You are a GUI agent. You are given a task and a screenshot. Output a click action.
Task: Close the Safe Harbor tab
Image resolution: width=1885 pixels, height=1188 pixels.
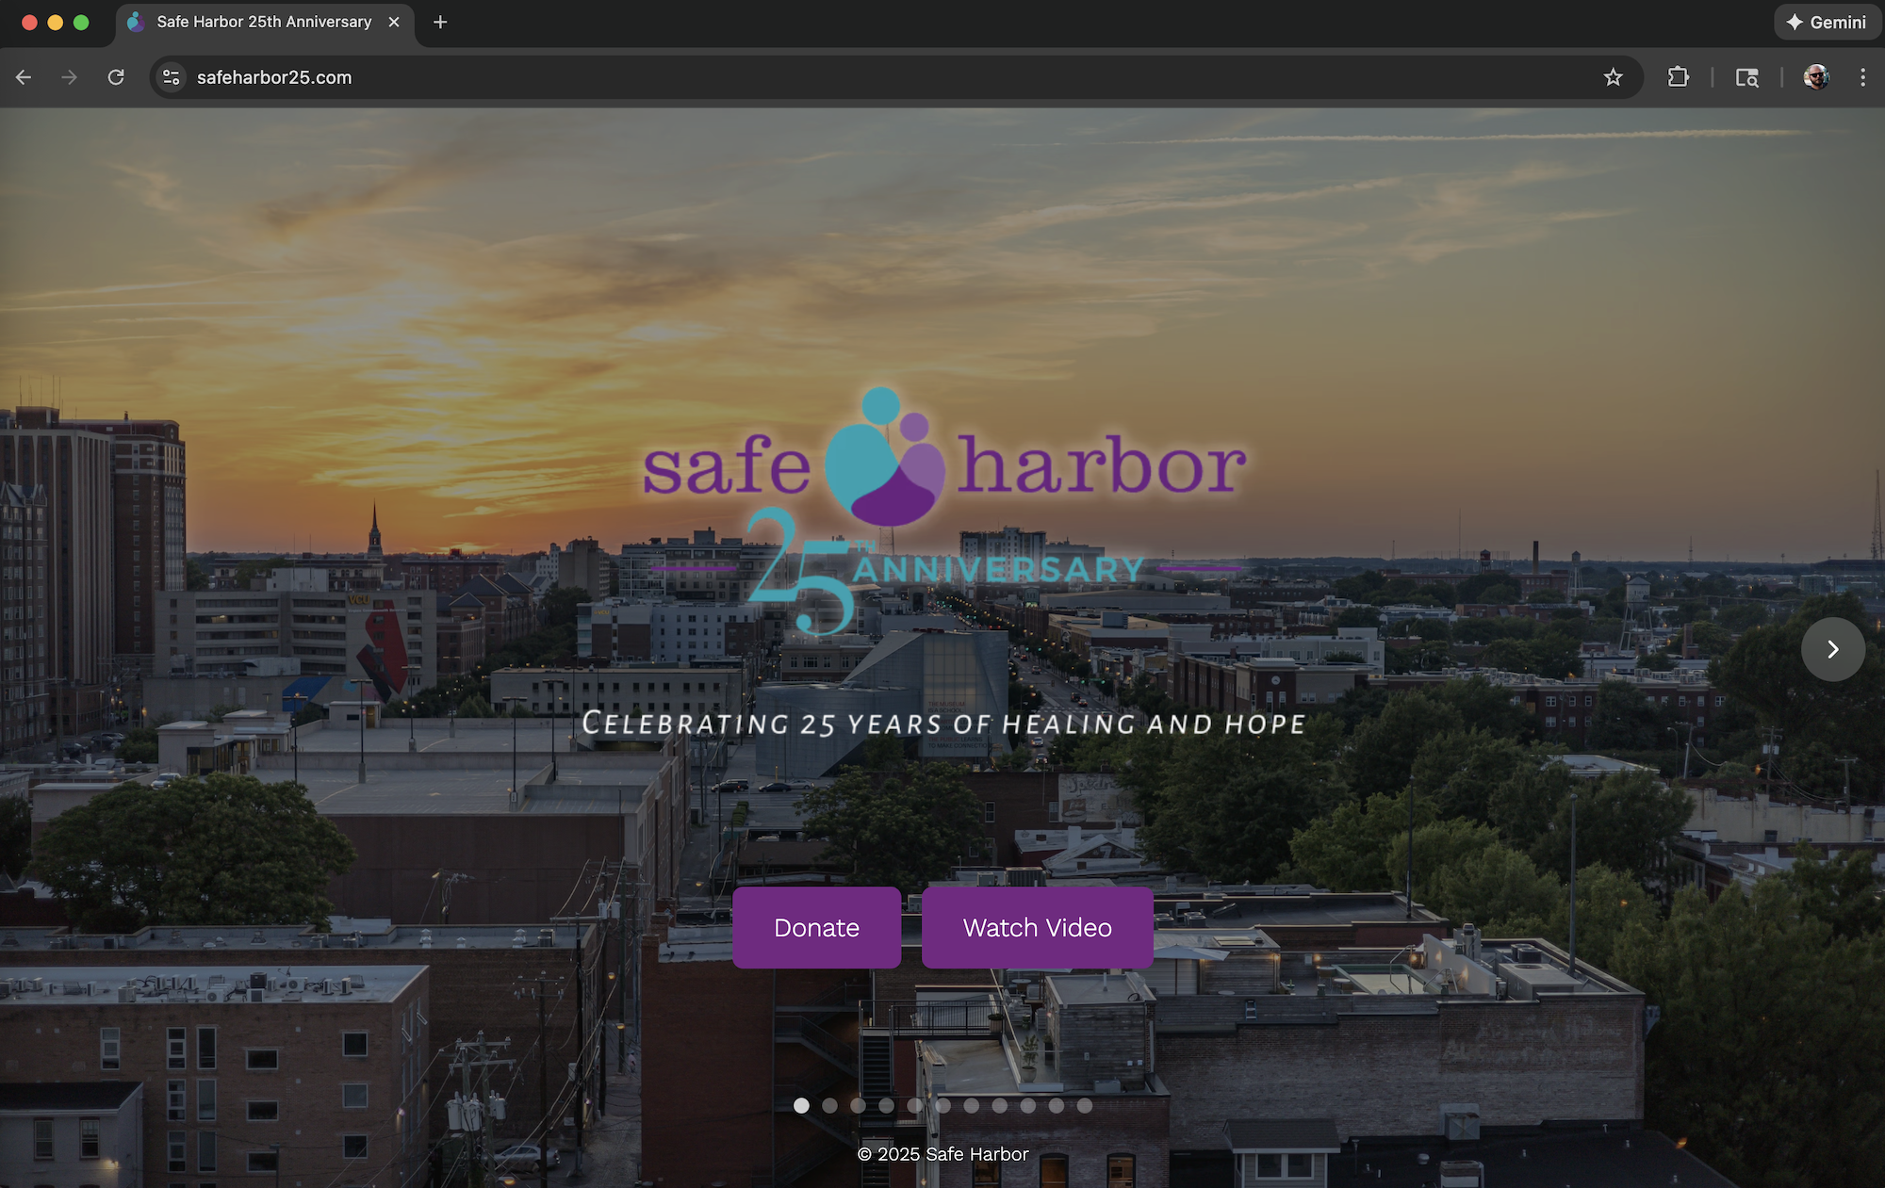tap(394, 22)
